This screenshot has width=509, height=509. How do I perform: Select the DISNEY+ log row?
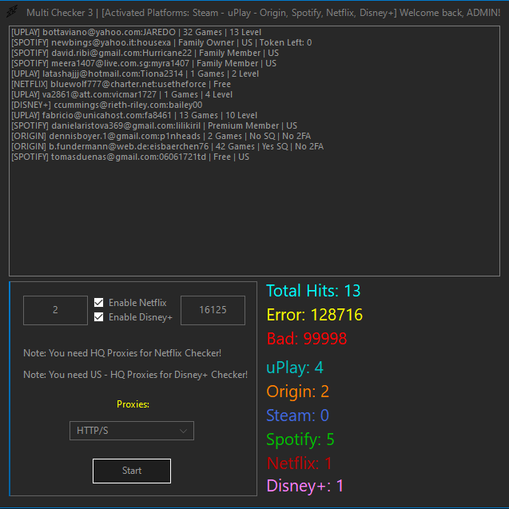tap(107, 105)
